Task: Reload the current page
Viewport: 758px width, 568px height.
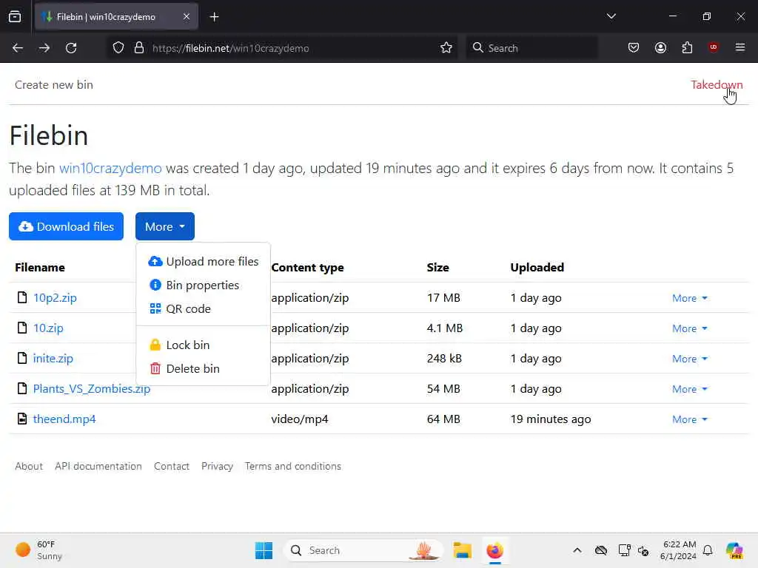Action: point(71,48)
